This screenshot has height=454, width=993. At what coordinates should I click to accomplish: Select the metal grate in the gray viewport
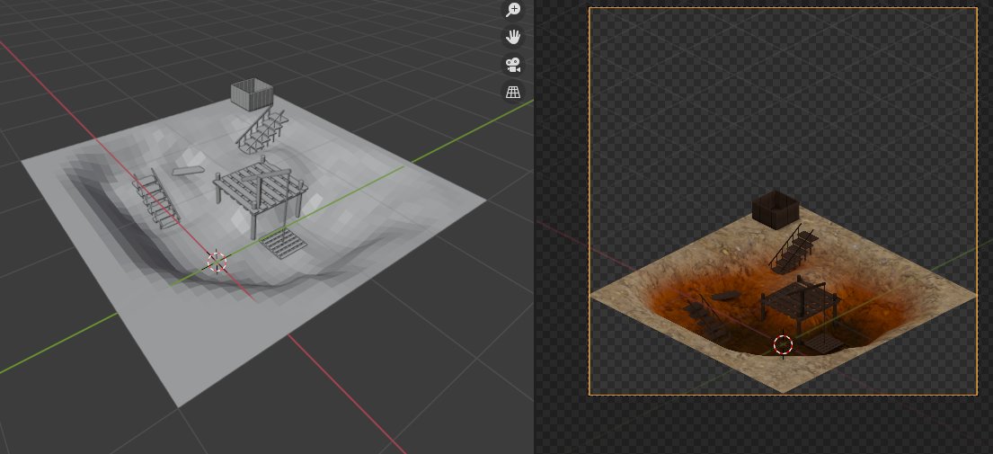click(283, 244)
